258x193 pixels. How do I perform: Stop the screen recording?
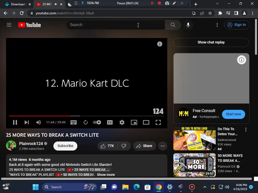[x=159, y=3]
